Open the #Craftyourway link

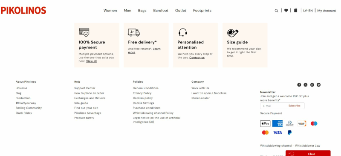click(x=26, y=103)
